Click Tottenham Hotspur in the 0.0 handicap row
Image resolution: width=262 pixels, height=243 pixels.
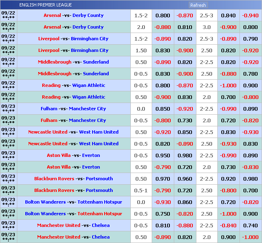click(100, 202)
